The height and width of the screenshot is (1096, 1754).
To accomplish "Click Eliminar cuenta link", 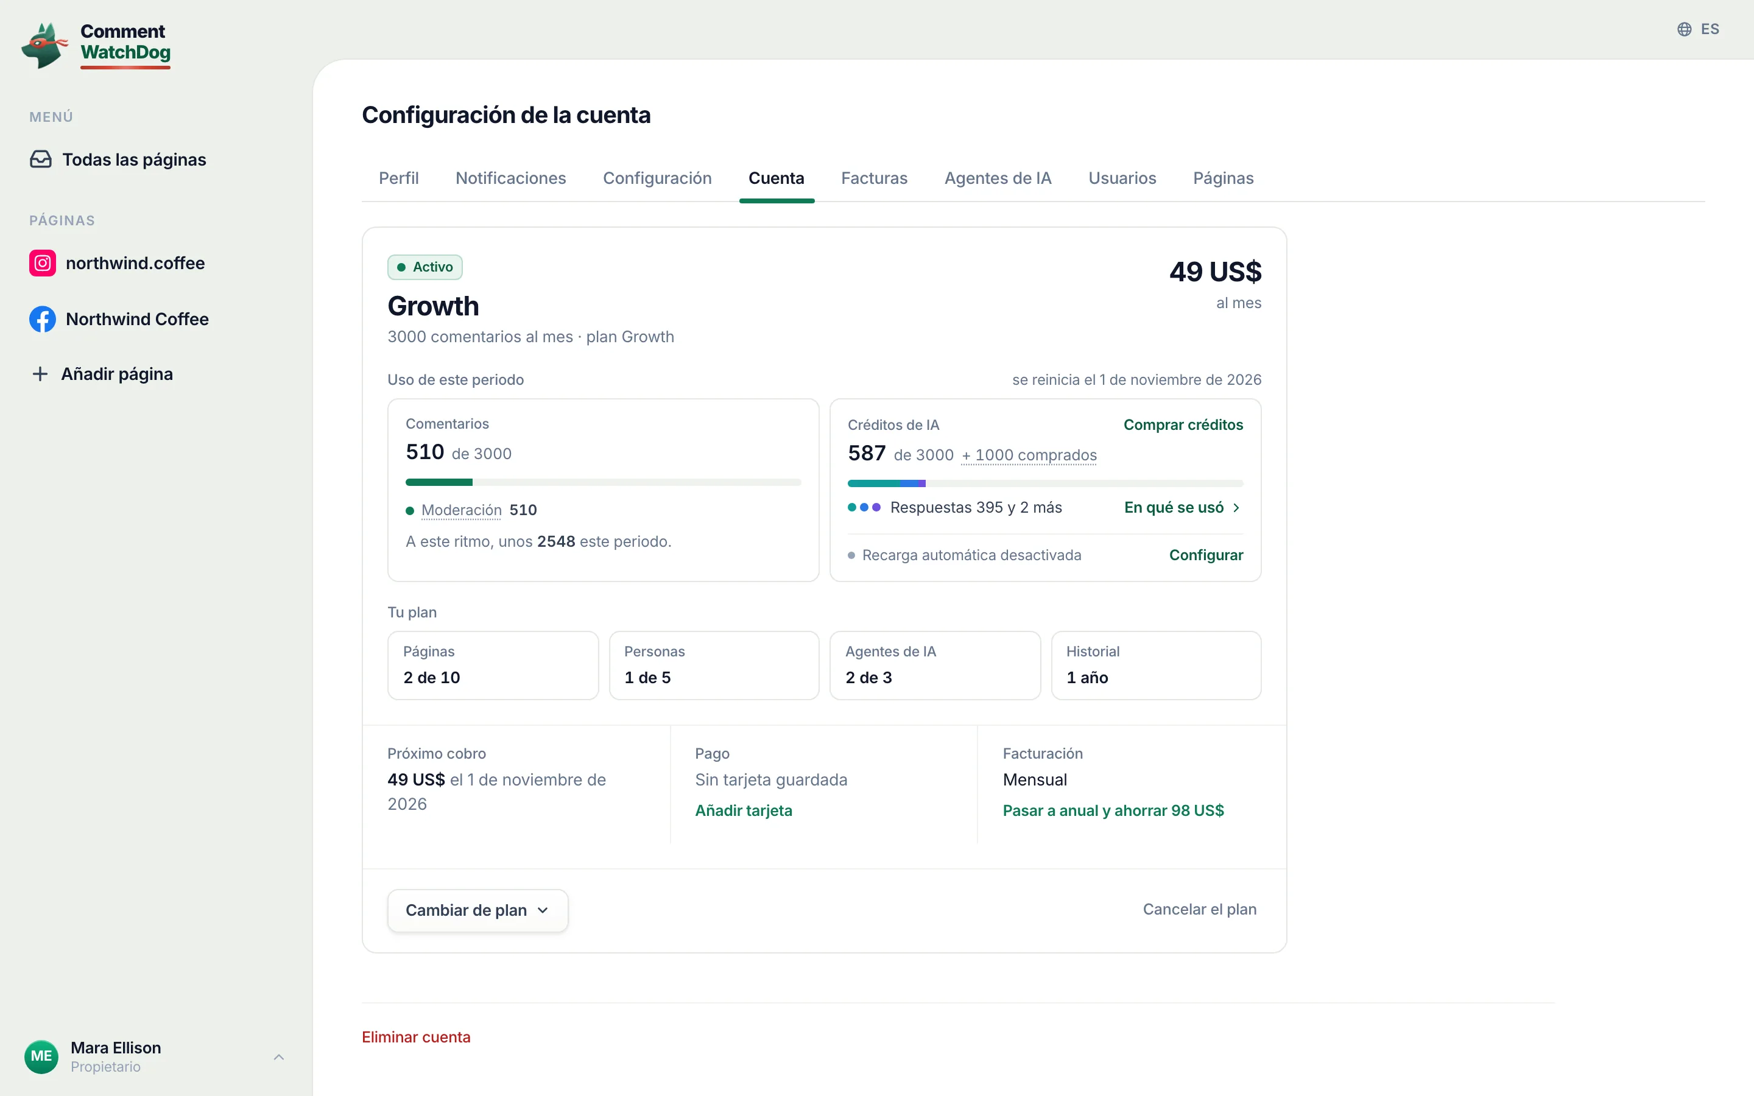I will 416,1038.
